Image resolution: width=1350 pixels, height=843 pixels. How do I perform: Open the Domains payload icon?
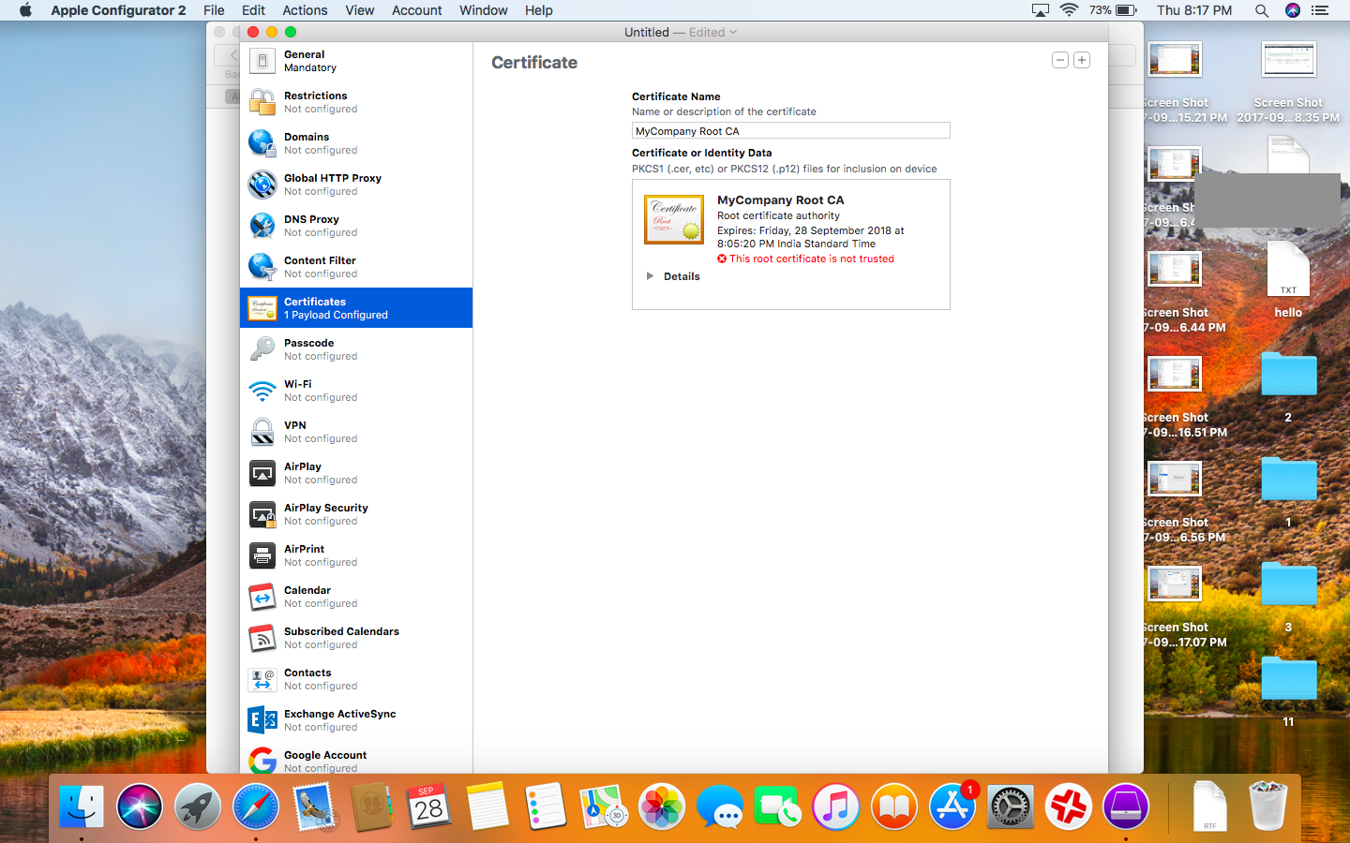pyautogui.click(x=262, y=143)
